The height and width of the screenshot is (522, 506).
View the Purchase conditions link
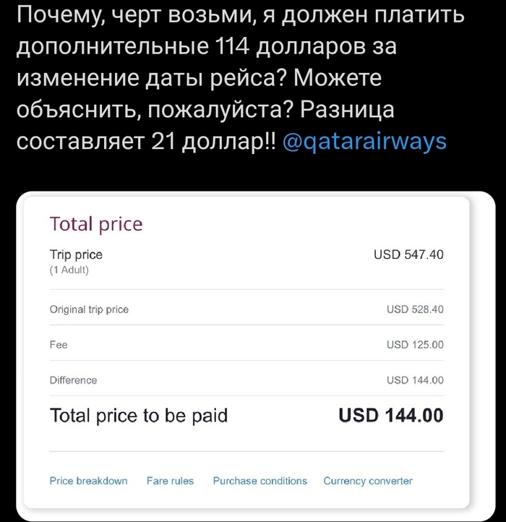point(260,481)
